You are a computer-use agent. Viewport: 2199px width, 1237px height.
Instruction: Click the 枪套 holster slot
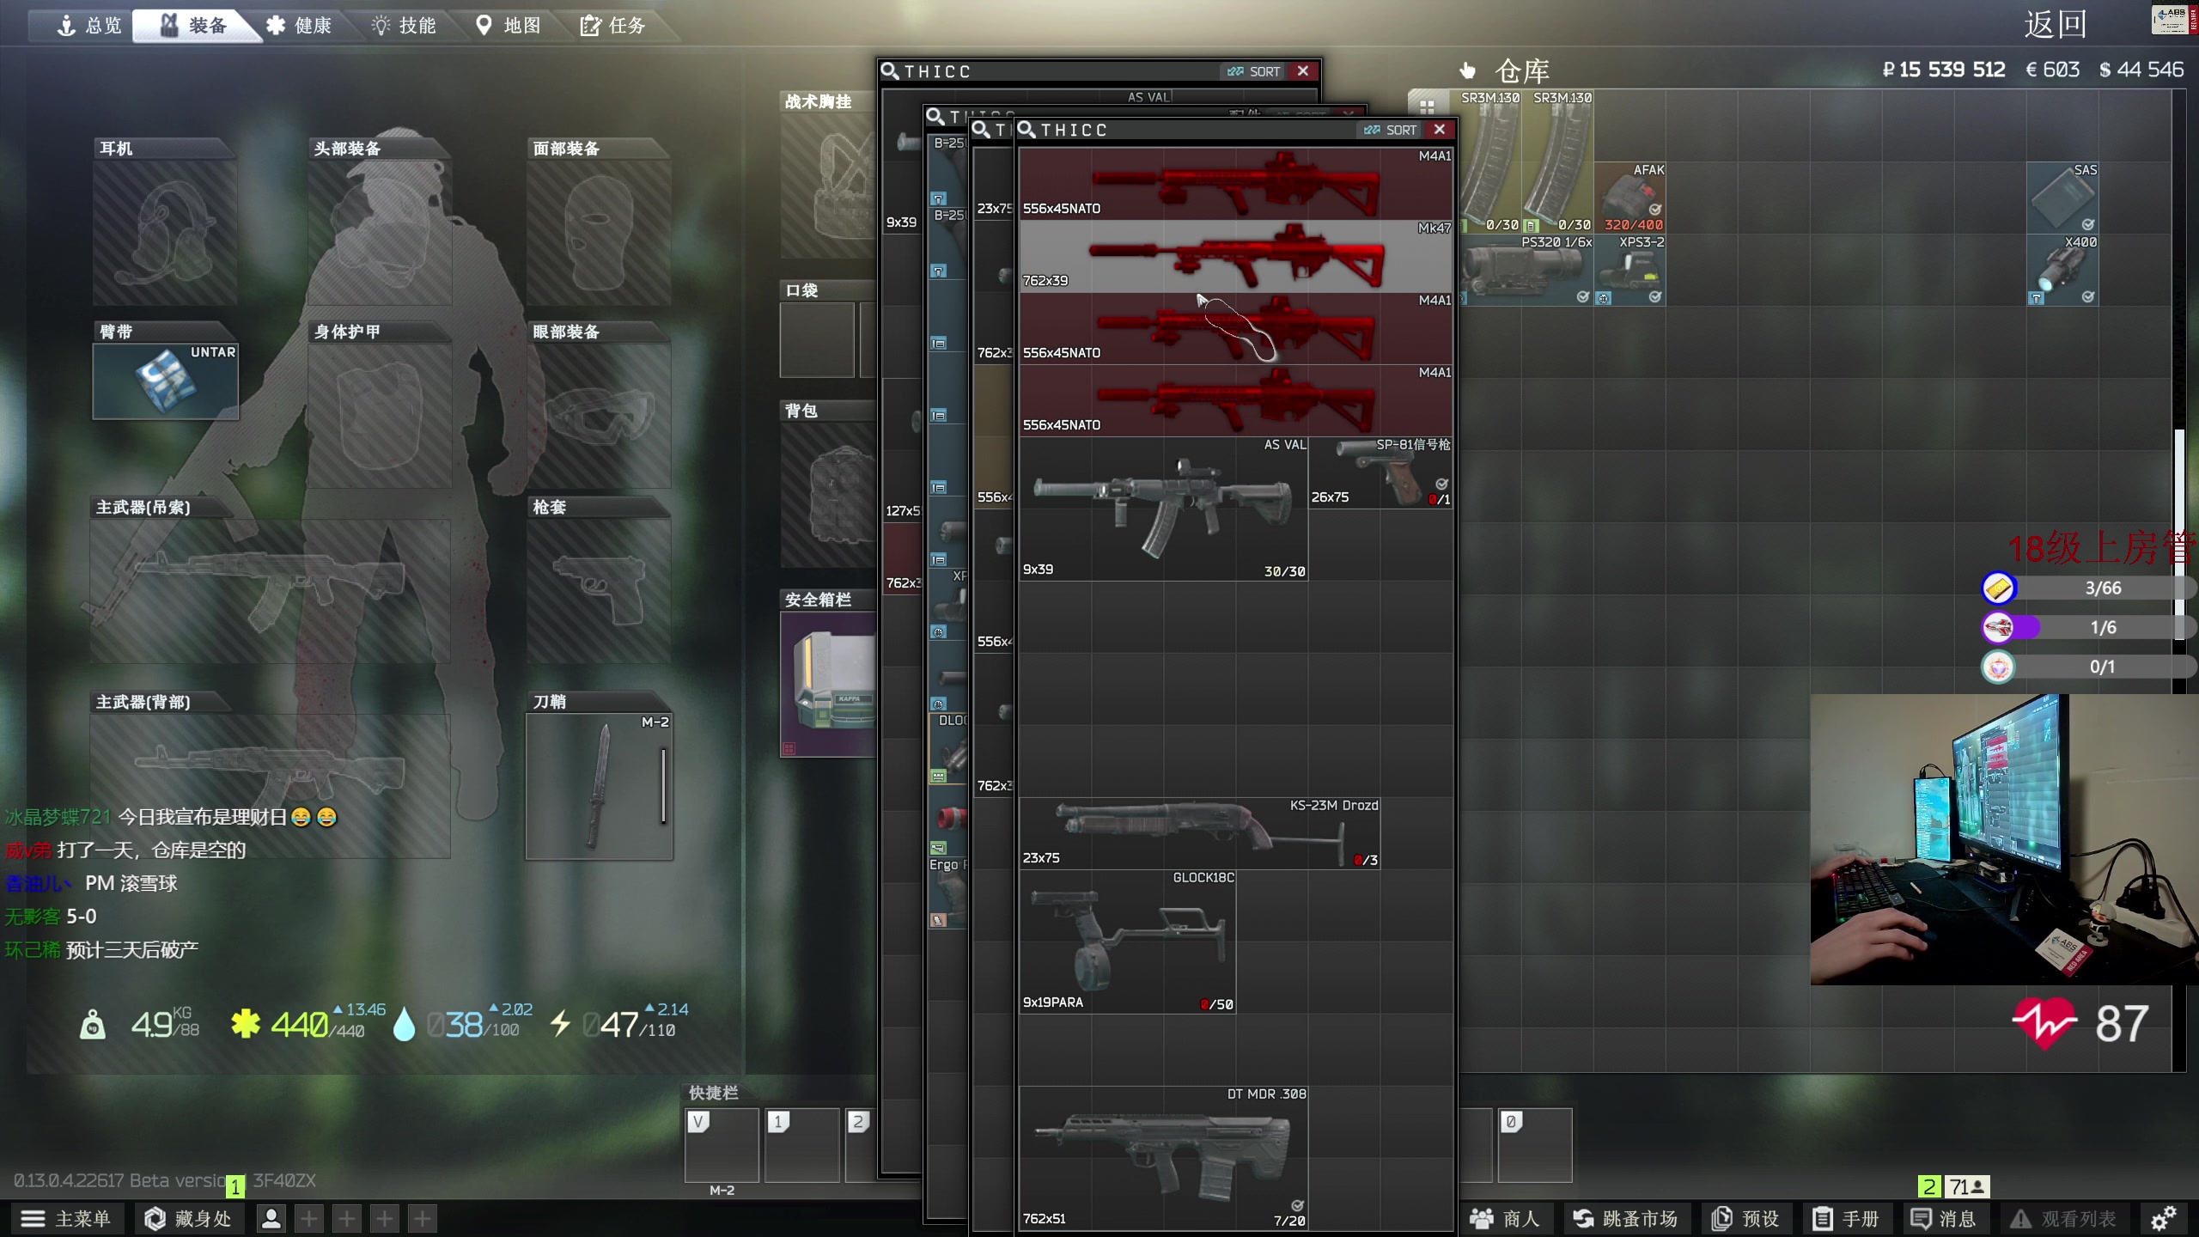[599, 591]
